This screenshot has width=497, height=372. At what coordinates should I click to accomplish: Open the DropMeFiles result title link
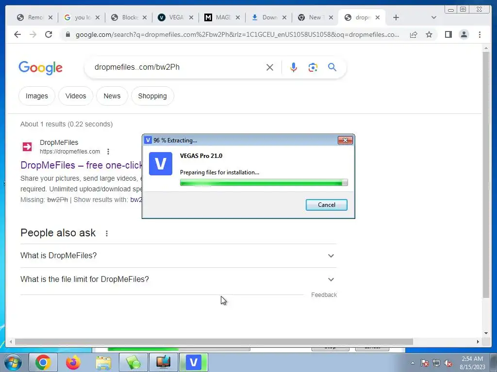tap(82, 165)
